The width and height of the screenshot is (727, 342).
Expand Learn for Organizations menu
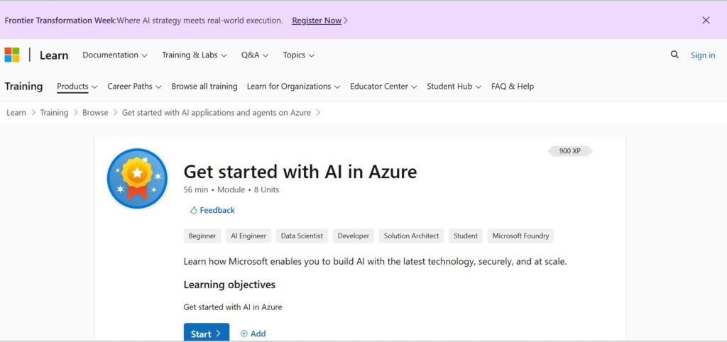pos(293,86)
